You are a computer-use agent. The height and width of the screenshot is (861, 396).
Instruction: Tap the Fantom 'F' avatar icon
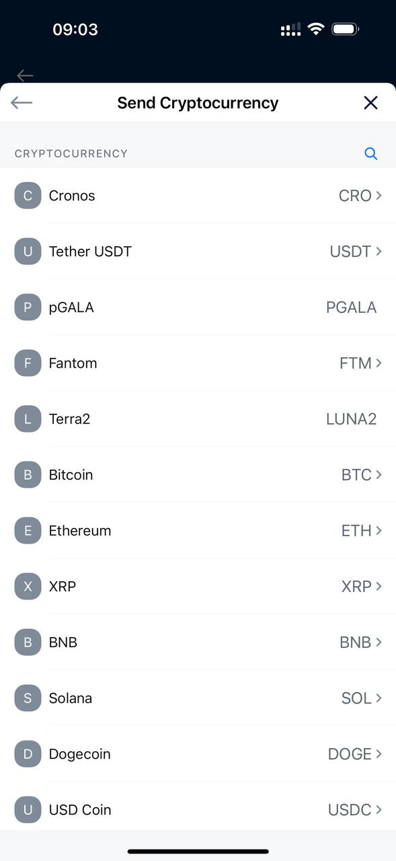[x=28, y=363]
